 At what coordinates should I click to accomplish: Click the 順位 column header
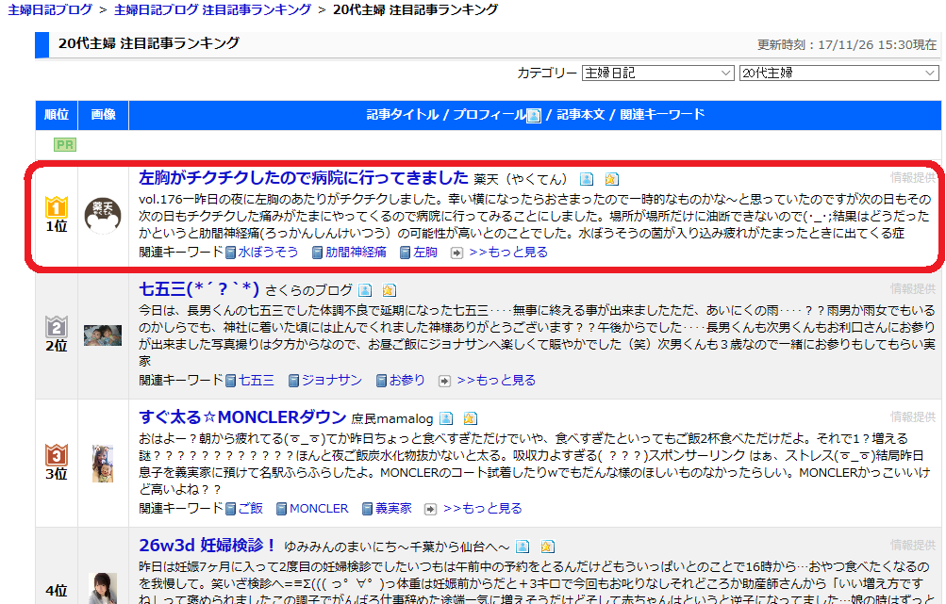click(57, 115)
